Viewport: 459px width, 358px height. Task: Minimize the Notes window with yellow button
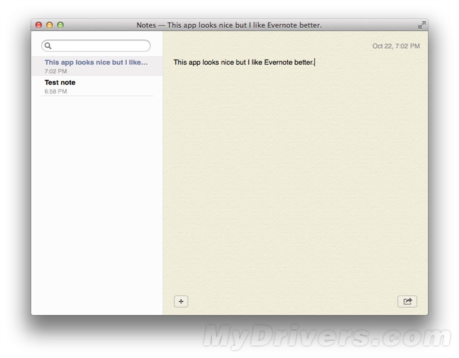coord(49,25)
